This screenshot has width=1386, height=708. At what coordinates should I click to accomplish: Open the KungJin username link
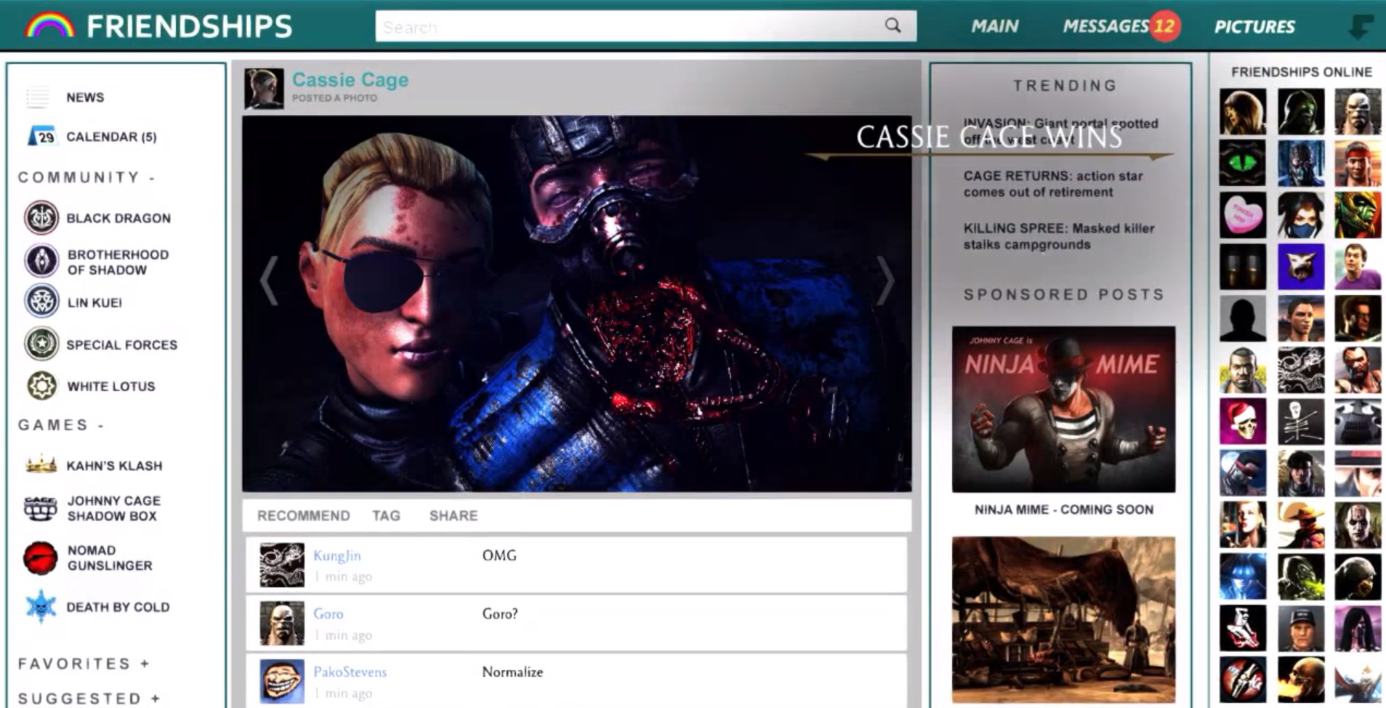pos(337,555)
